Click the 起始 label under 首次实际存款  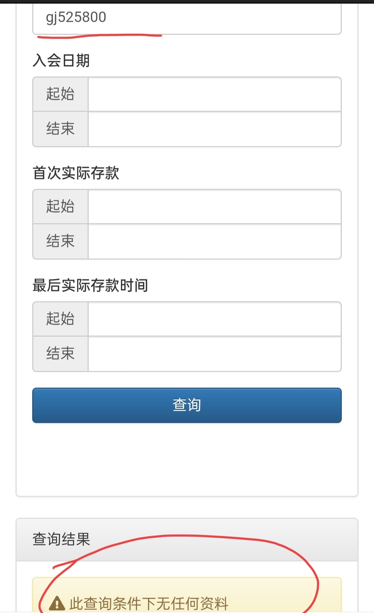(x=61, y=206)
